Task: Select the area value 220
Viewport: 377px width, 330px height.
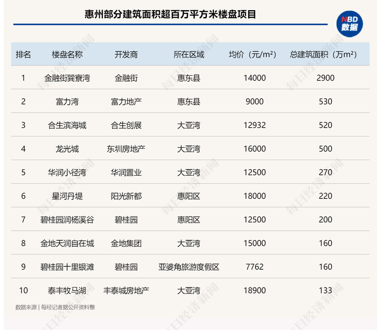Action: pos(325,196)
